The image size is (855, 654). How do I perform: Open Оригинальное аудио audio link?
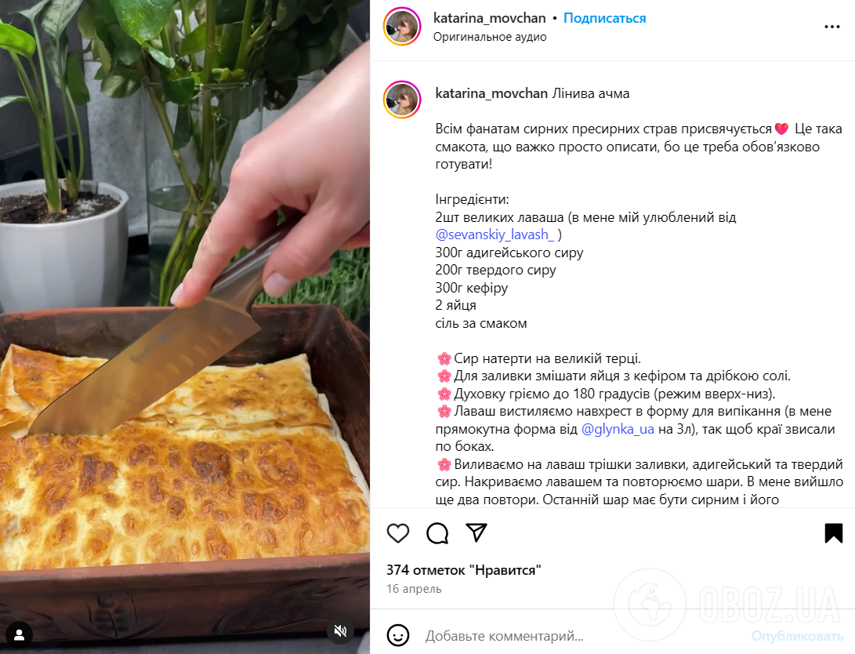click(490, 37)
